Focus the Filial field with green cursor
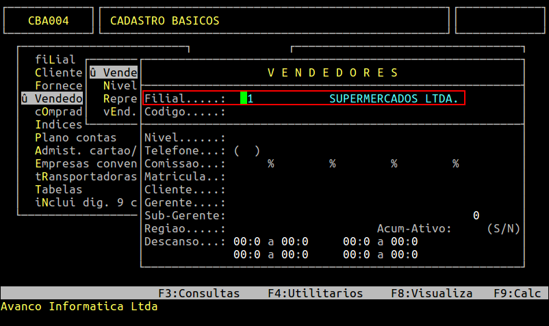The height and width of the screenshot is (326, 549). (x=247, y=98)
